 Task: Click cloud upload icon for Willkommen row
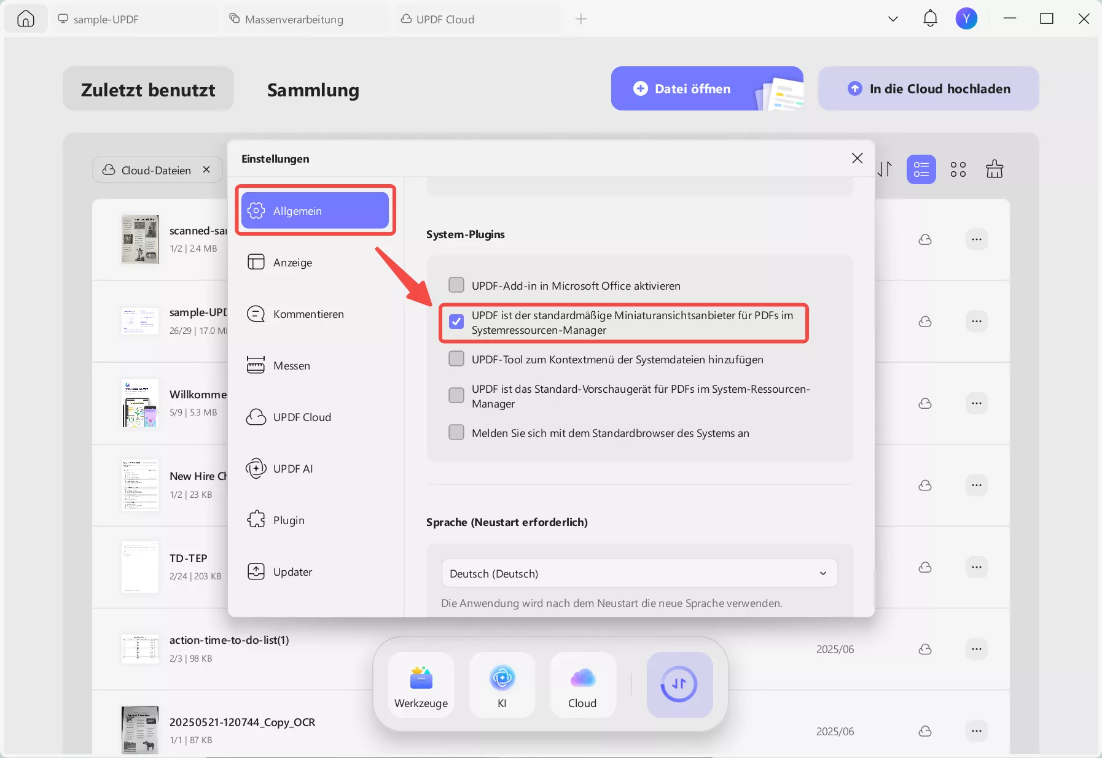[x=925, y=403]
